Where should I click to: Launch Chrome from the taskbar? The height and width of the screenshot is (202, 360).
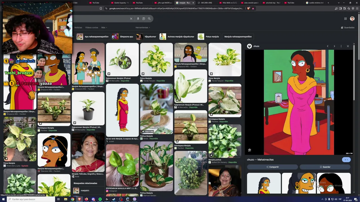coord(73,199)
